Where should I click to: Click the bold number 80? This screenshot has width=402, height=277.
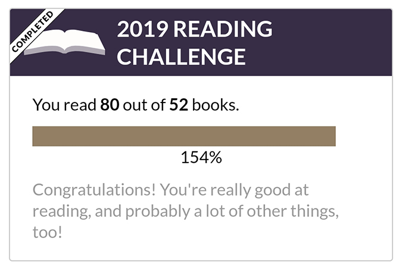110,105
